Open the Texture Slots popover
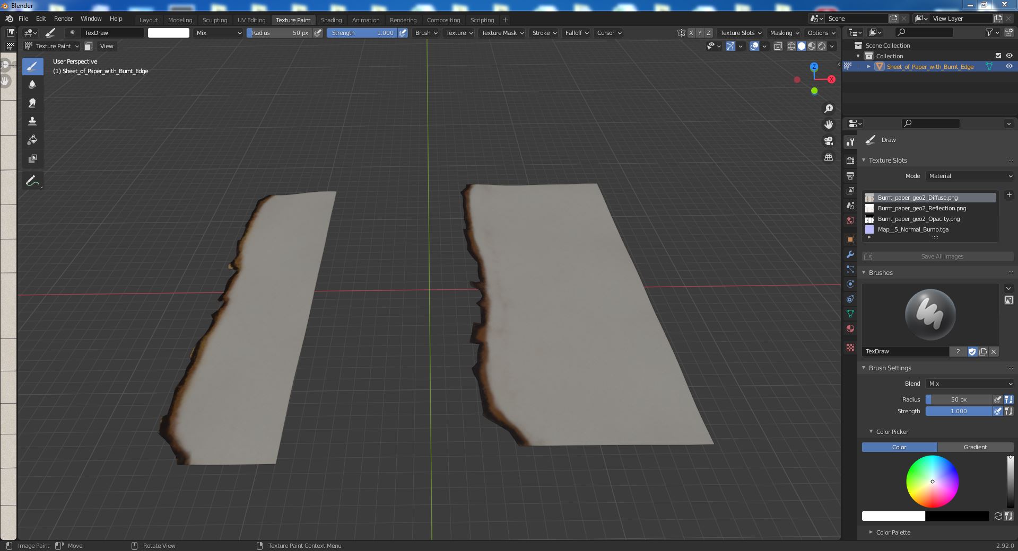The image size is (1018, 551). pyautogui.click(x=741, y=33)
